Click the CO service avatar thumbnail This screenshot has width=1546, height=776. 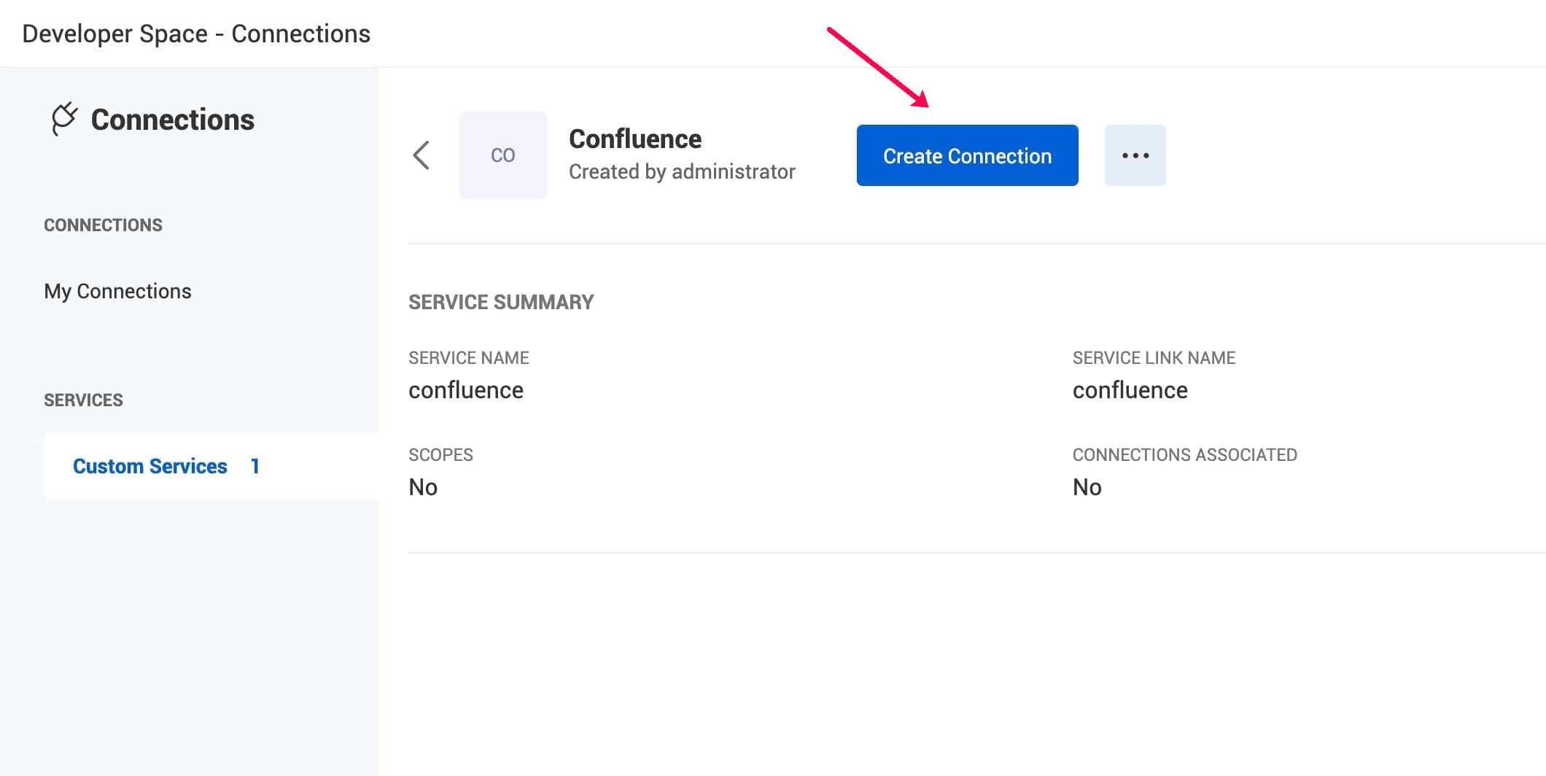(x=502, y=155)
